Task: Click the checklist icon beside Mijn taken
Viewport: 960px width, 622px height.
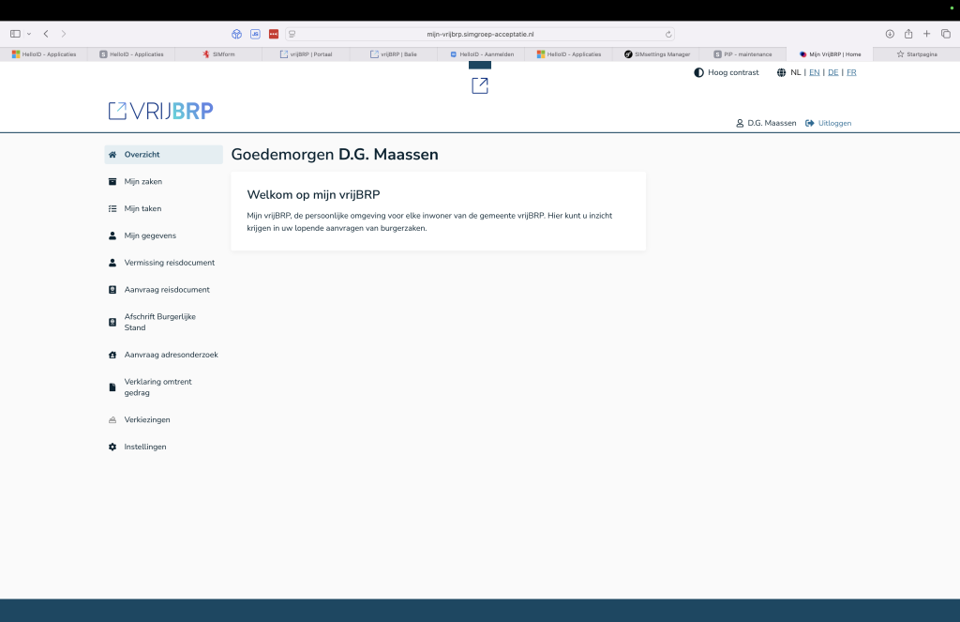Action: click(x=112, y=209)
